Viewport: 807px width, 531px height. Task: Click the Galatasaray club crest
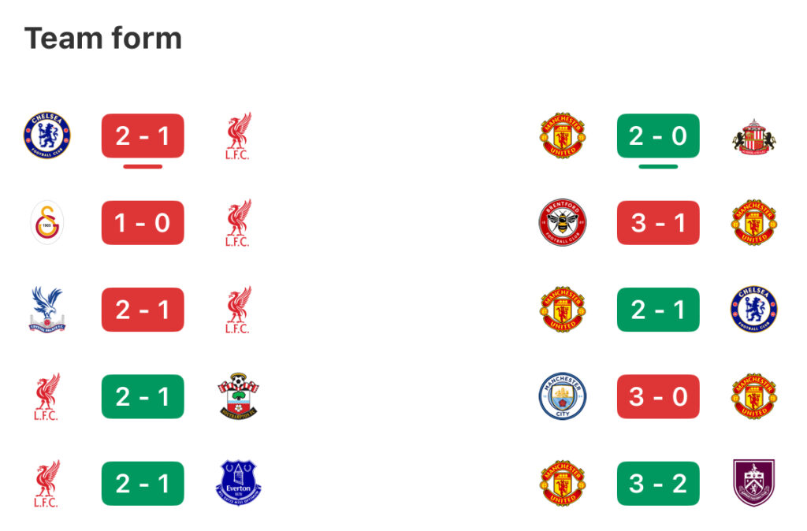click(x=46, y=223)
